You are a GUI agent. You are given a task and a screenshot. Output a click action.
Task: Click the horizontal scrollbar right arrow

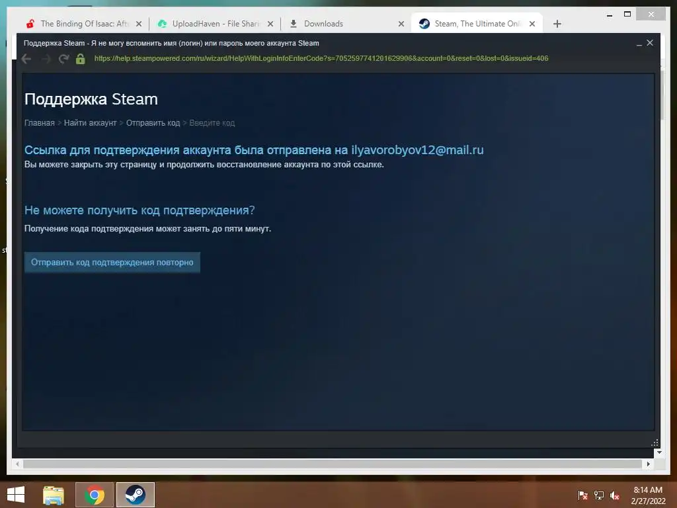(x=648, y=464)
